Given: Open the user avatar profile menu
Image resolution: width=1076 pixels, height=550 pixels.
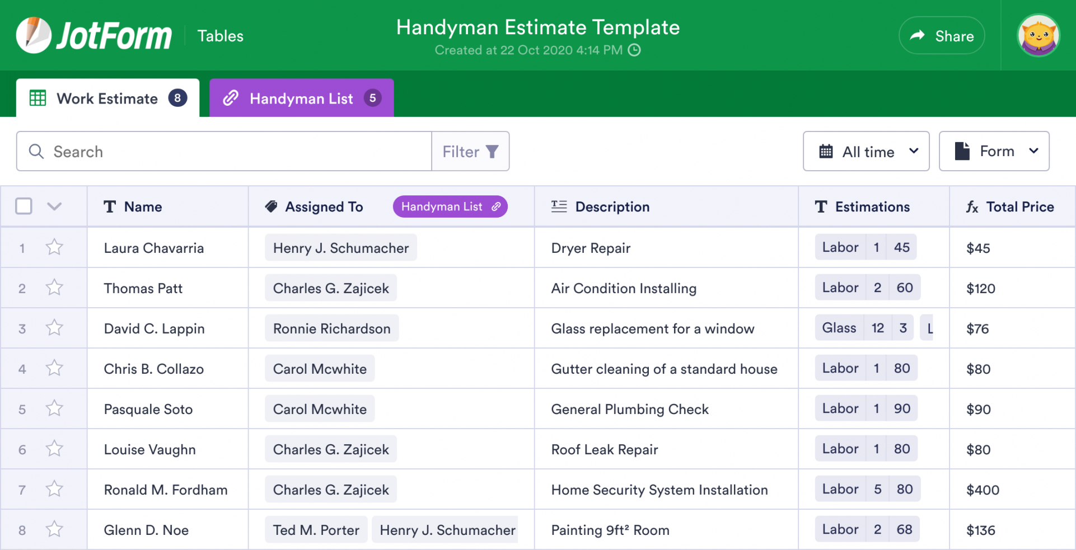Looking at the screenshot, I should pos(1038,35).
